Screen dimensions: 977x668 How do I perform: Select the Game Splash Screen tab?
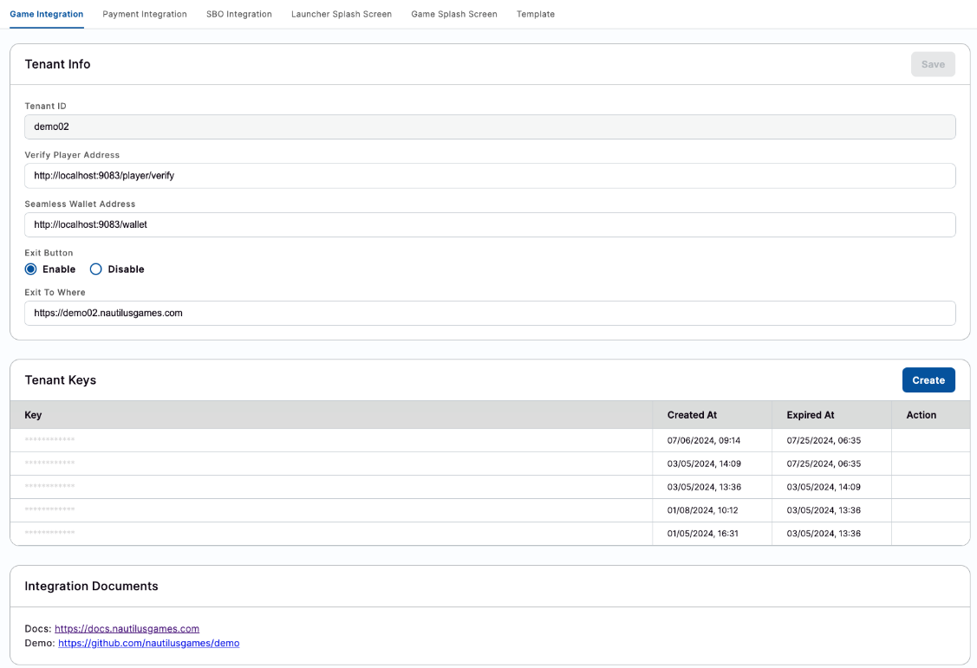click(x=454, y=15)
